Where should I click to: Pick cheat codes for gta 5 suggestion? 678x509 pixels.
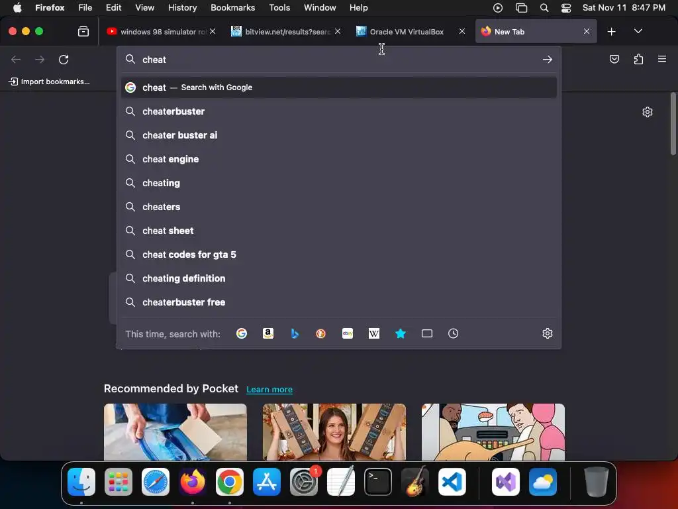339,254
